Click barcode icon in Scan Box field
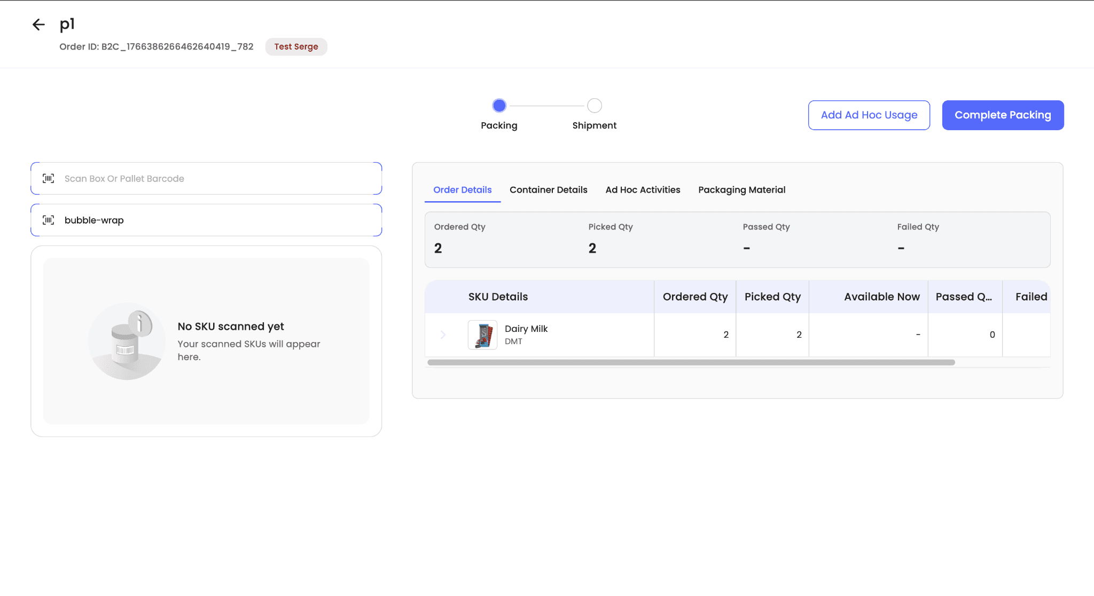 point(49,178)
